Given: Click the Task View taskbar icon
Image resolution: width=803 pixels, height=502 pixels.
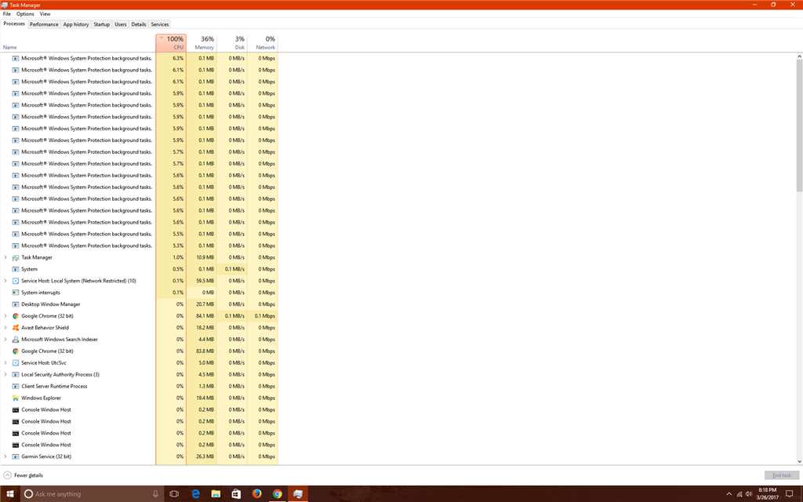Looking at the screenshot, I should (174, 494).
